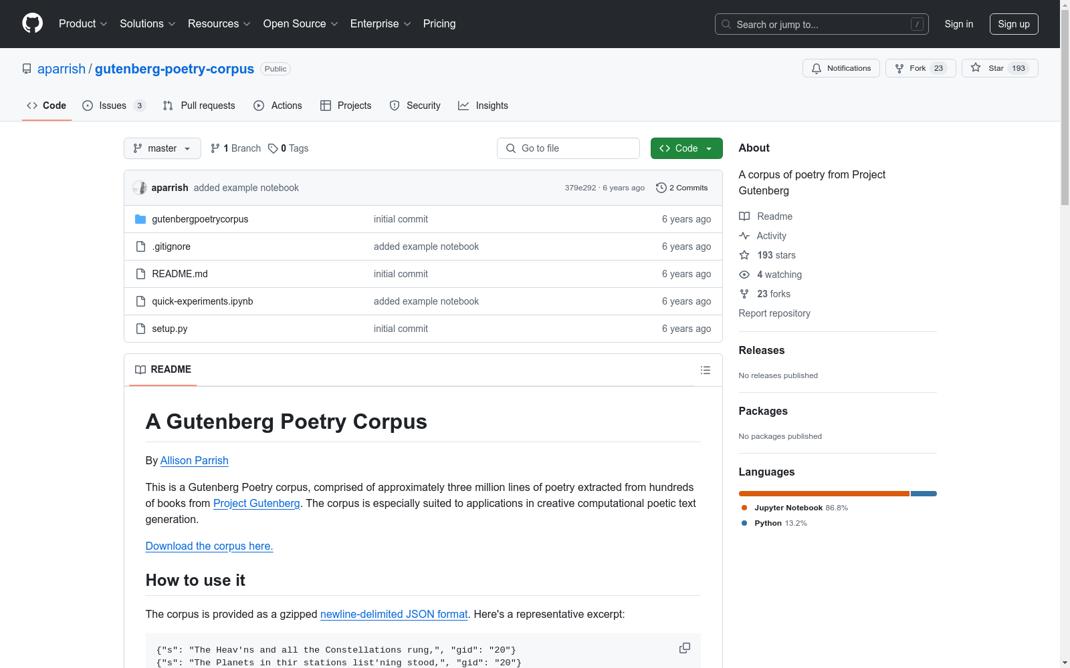This screenshot has height=668, width=1070.
Task: Star the repository
Action: pyautogui.click(x=1000, y=68)
